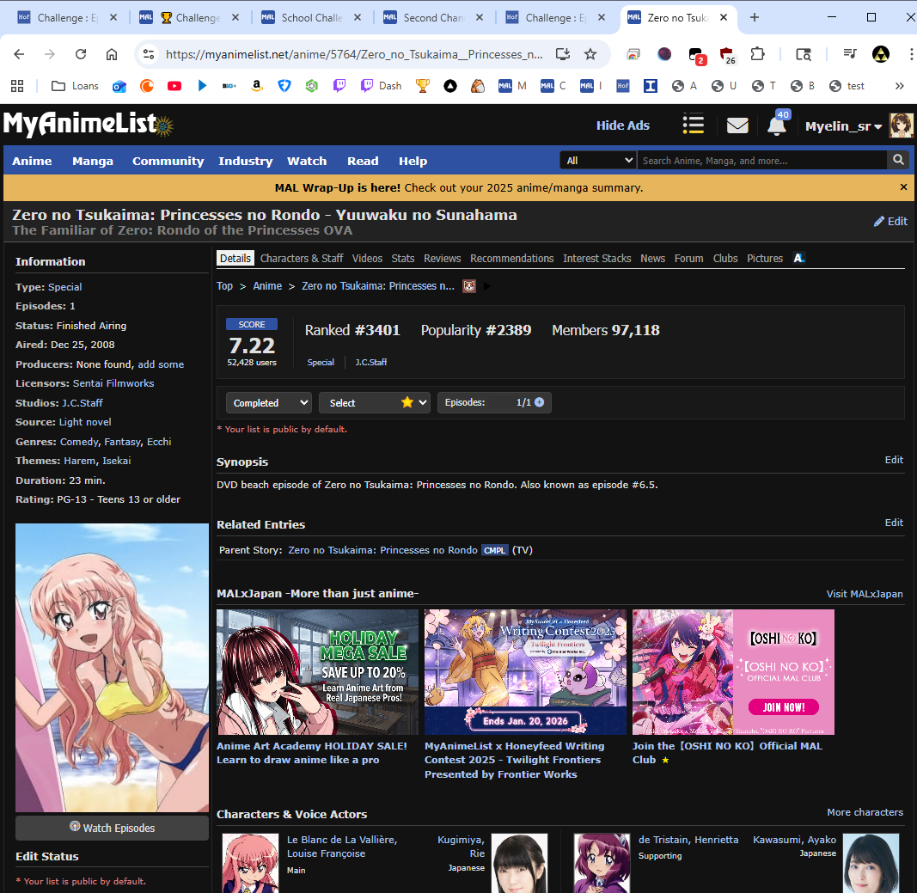Open the Anime navigation menu

(x=32, y=161)
